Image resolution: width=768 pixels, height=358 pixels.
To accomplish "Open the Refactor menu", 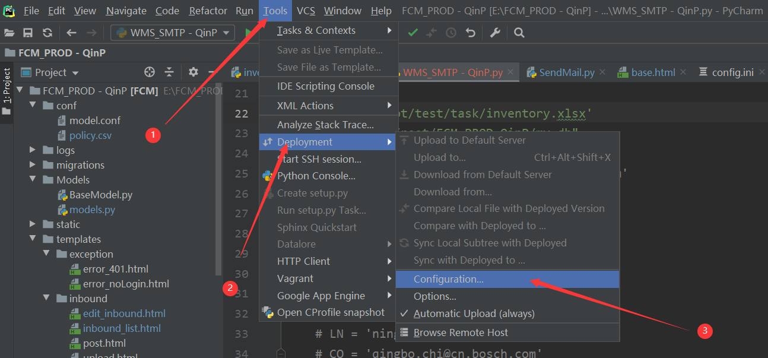I will pyautogui.click(x=208, y=11).
